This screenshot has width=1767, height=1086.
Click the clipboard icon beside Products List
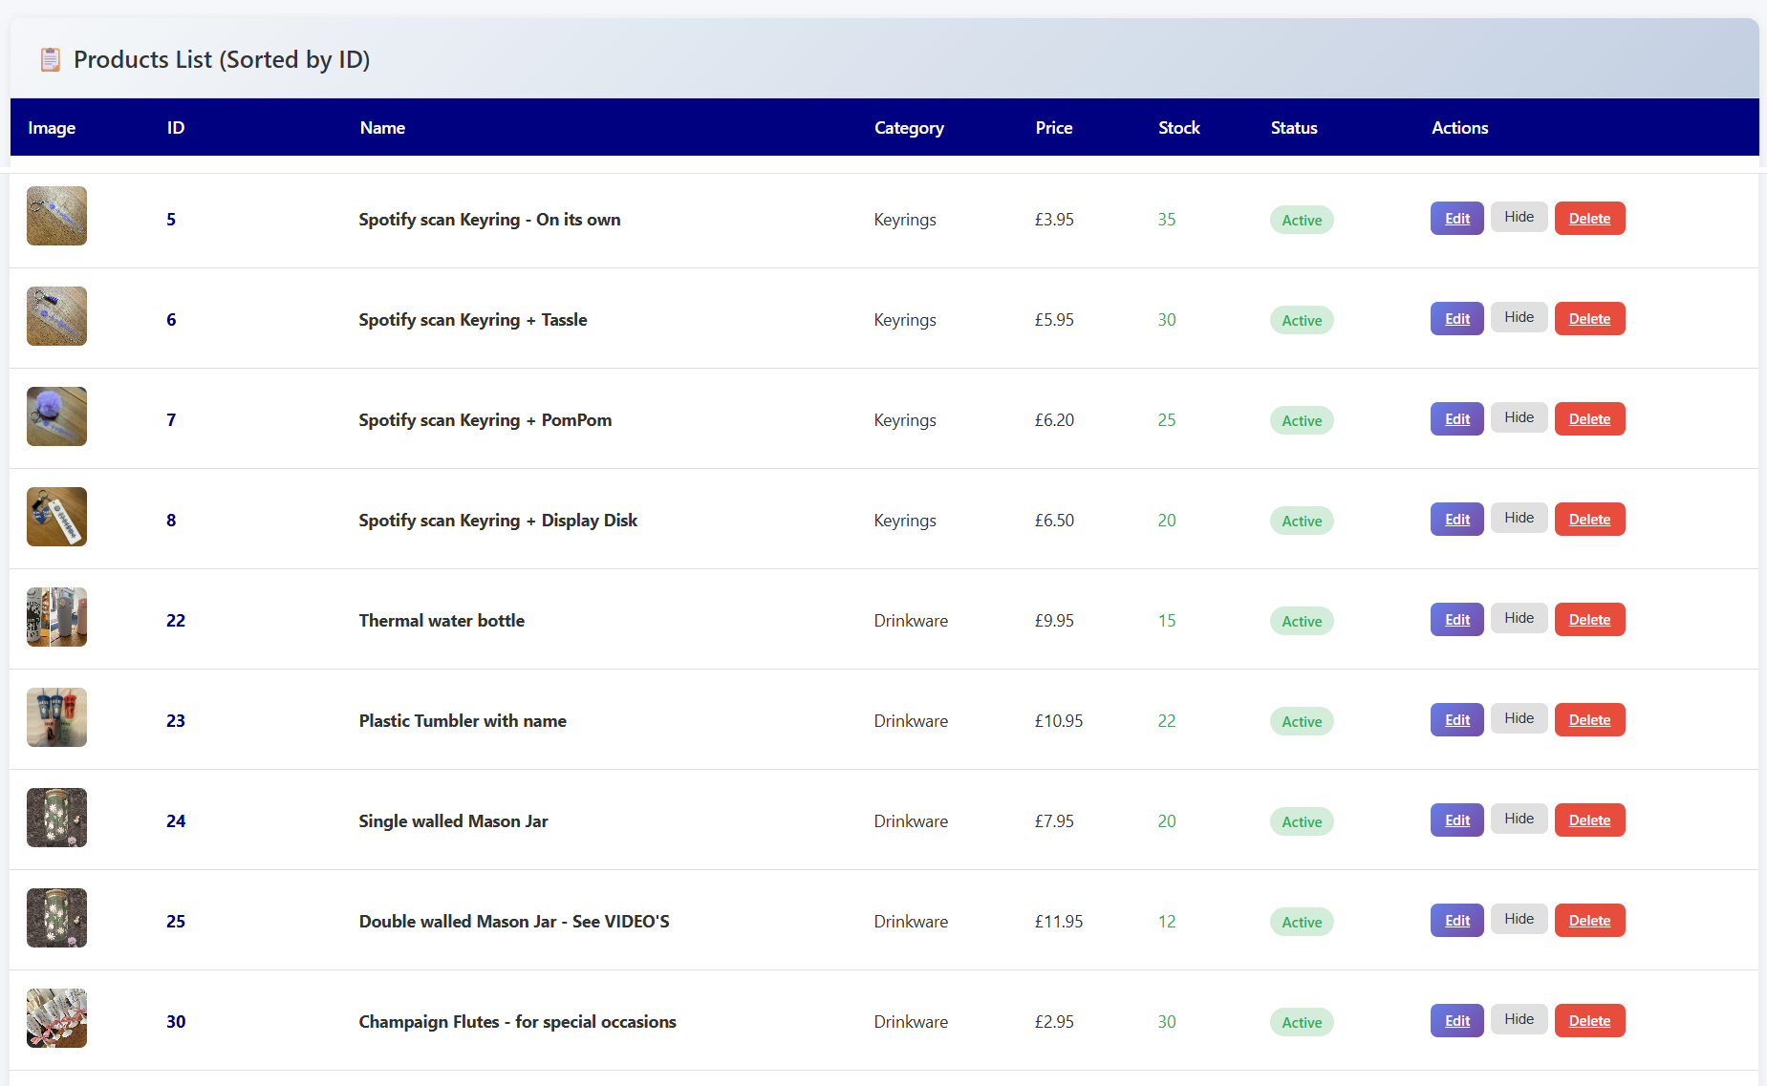point(50,59)
